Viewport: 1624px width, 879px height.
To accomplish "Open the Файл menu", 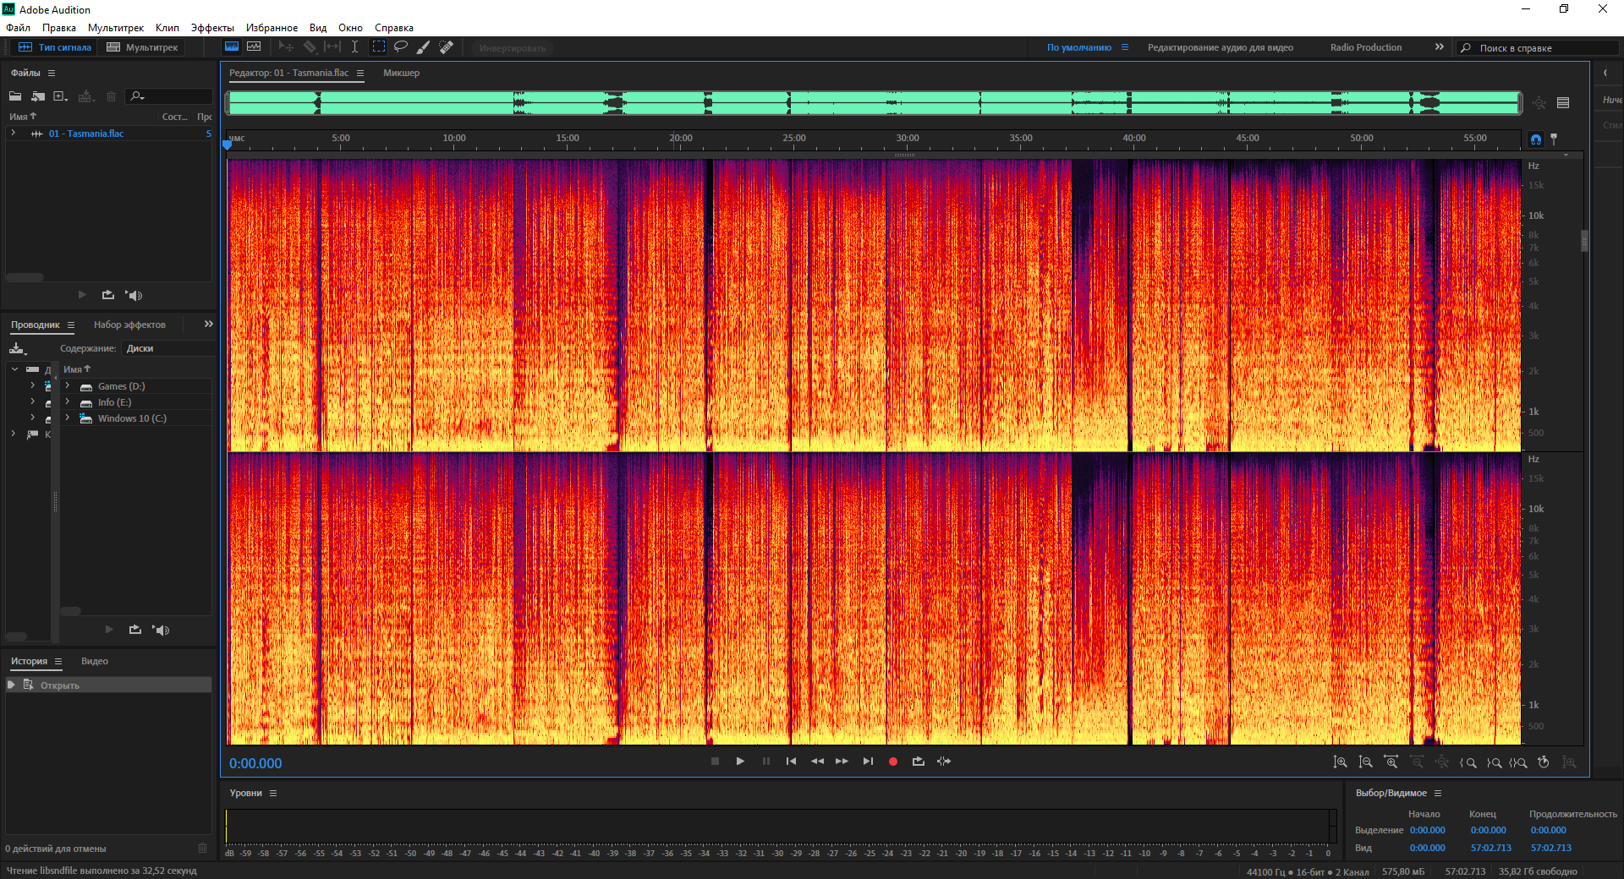I will [18, 28].
